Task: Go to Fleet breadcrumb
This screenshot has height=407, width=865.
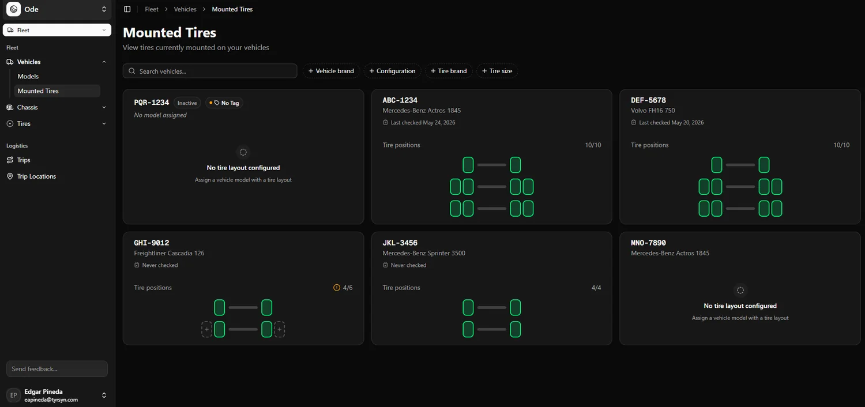Action: coord(152,9)
